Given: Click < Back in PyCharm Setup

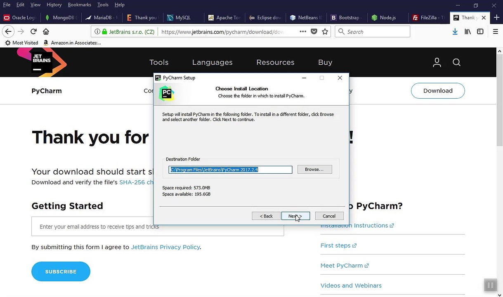Looking at the screenshot, I should click(x=266, y=216).
